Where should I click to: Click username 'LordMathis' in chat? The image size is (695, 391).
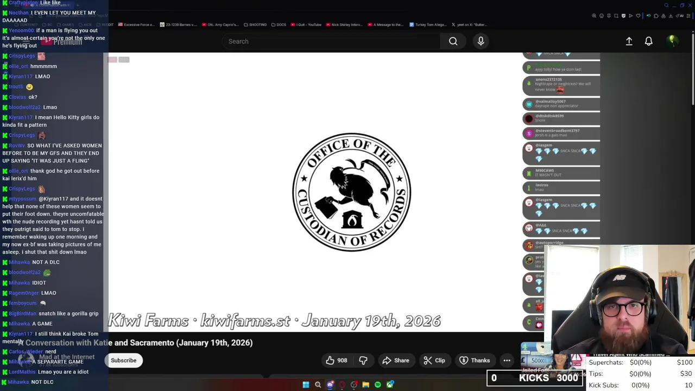point(22,372)
